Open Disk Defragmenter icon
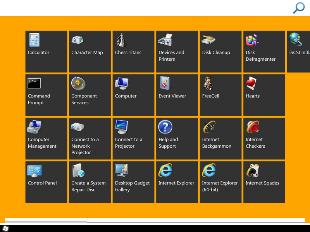This screenshot has height=232, width=310. coord(252,40)
